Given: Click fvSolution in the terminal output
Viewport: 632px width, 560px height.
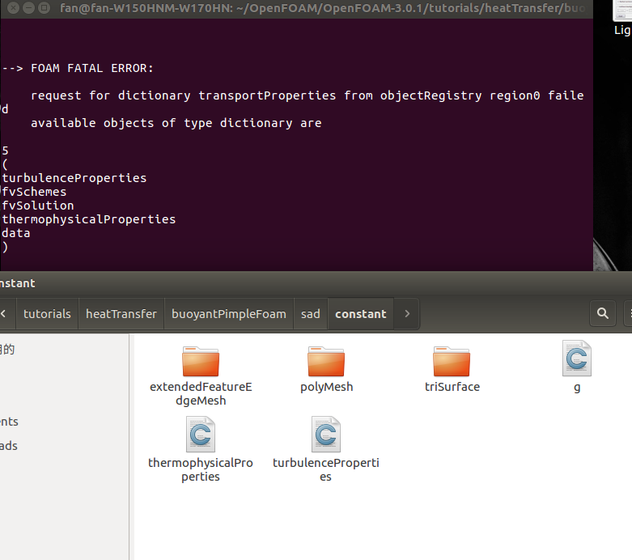Looking at the screenshot, I should coord(38,206).
